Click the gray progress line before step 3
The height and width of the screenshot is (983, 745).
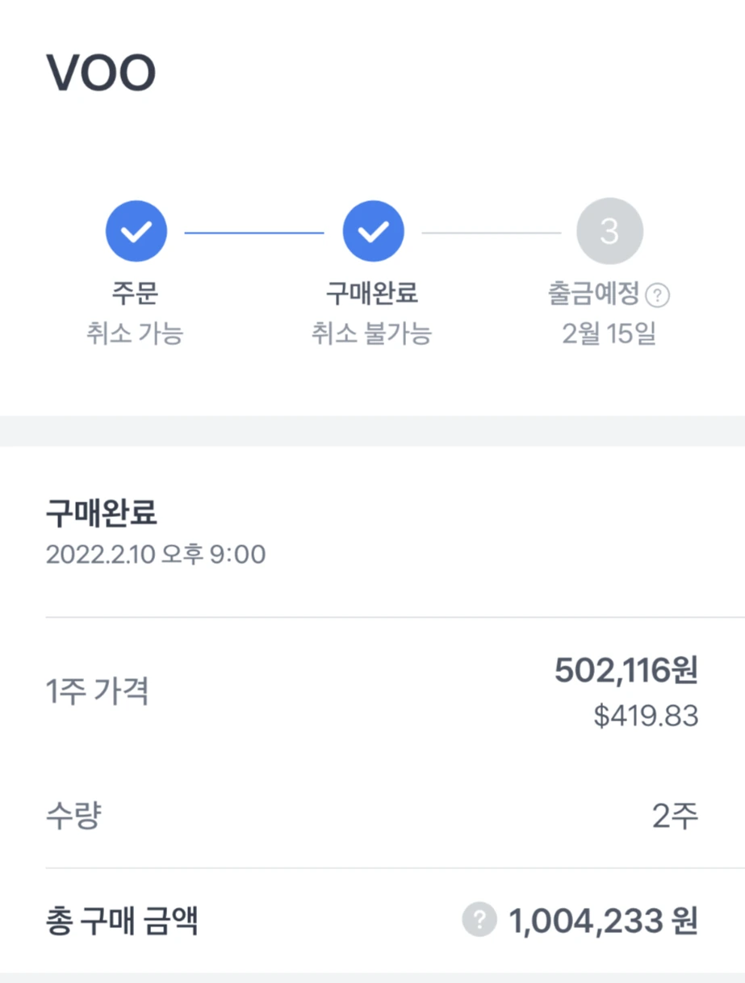(491, 233)
